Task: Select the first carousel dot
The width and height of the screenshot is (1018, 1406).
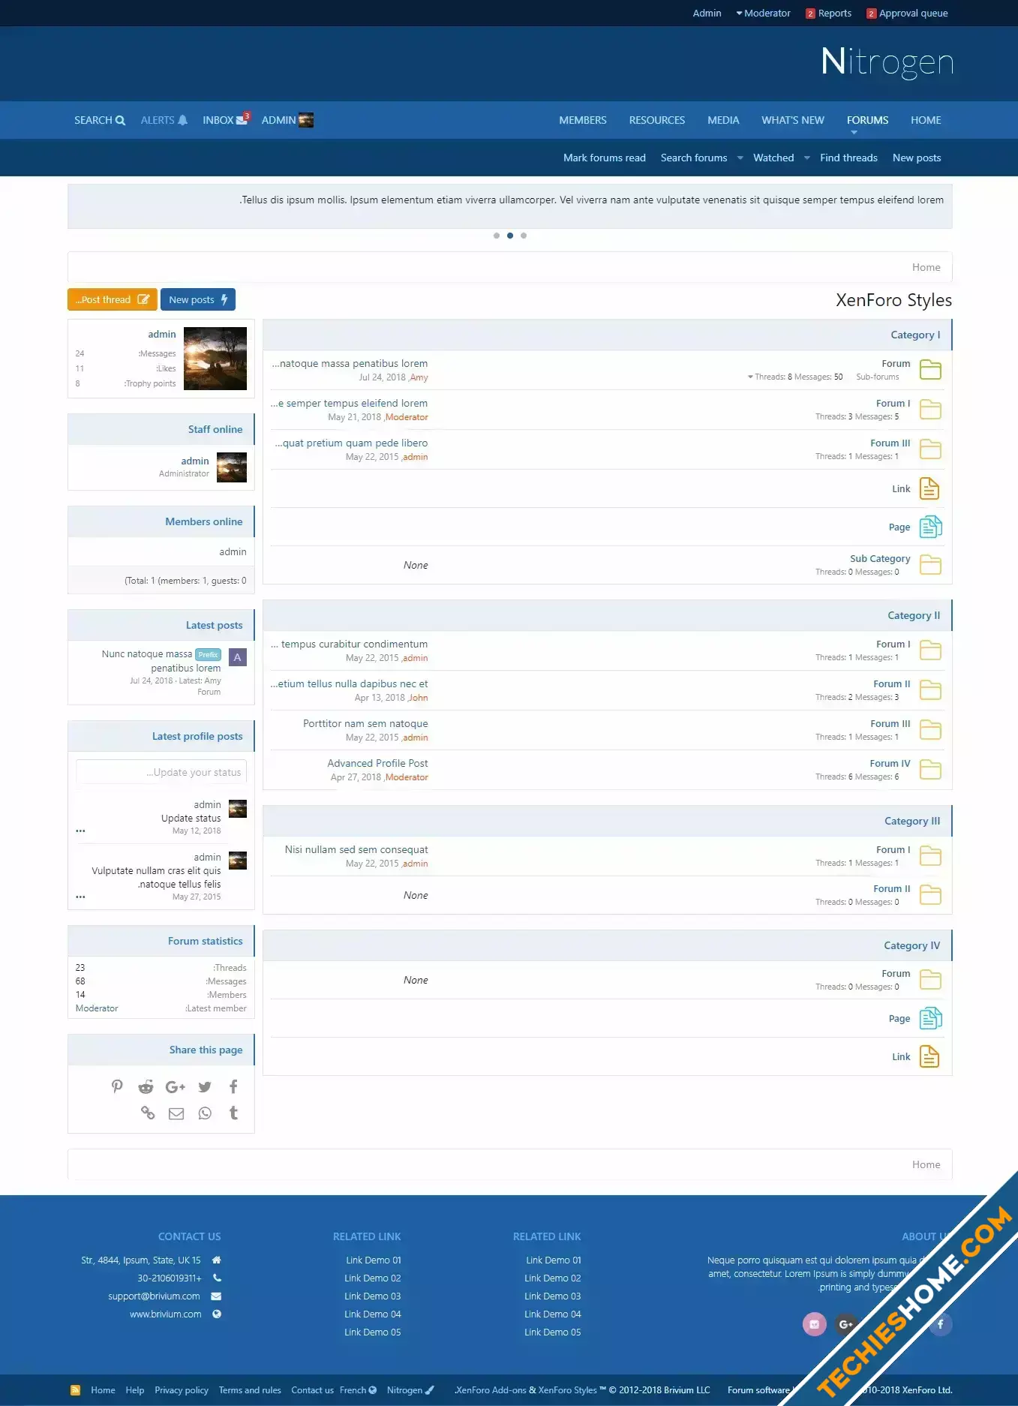Action: (x=497, y=236)
